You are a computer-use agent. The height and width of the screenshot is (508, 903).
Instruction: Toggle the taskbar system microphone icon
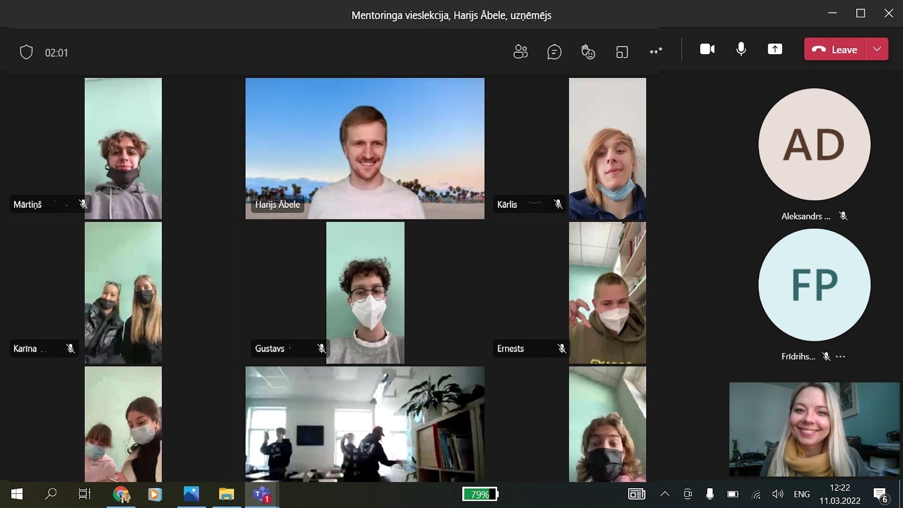(709, 494)
